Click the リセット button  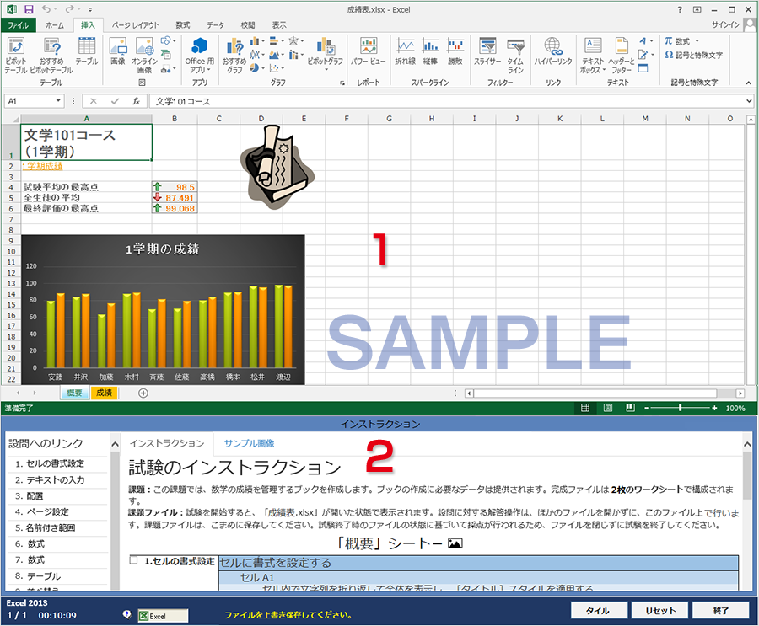(x=659, y=611)
